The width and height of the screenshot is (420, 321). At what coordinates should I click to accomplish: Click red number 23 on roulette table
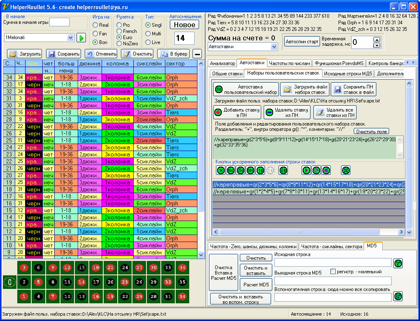point(125,282)
